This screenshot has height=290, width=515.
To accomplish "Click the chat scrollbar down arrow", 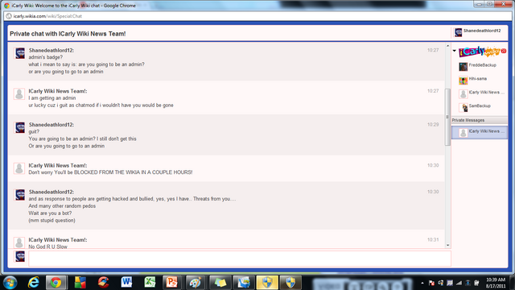I will coord(447,245).
